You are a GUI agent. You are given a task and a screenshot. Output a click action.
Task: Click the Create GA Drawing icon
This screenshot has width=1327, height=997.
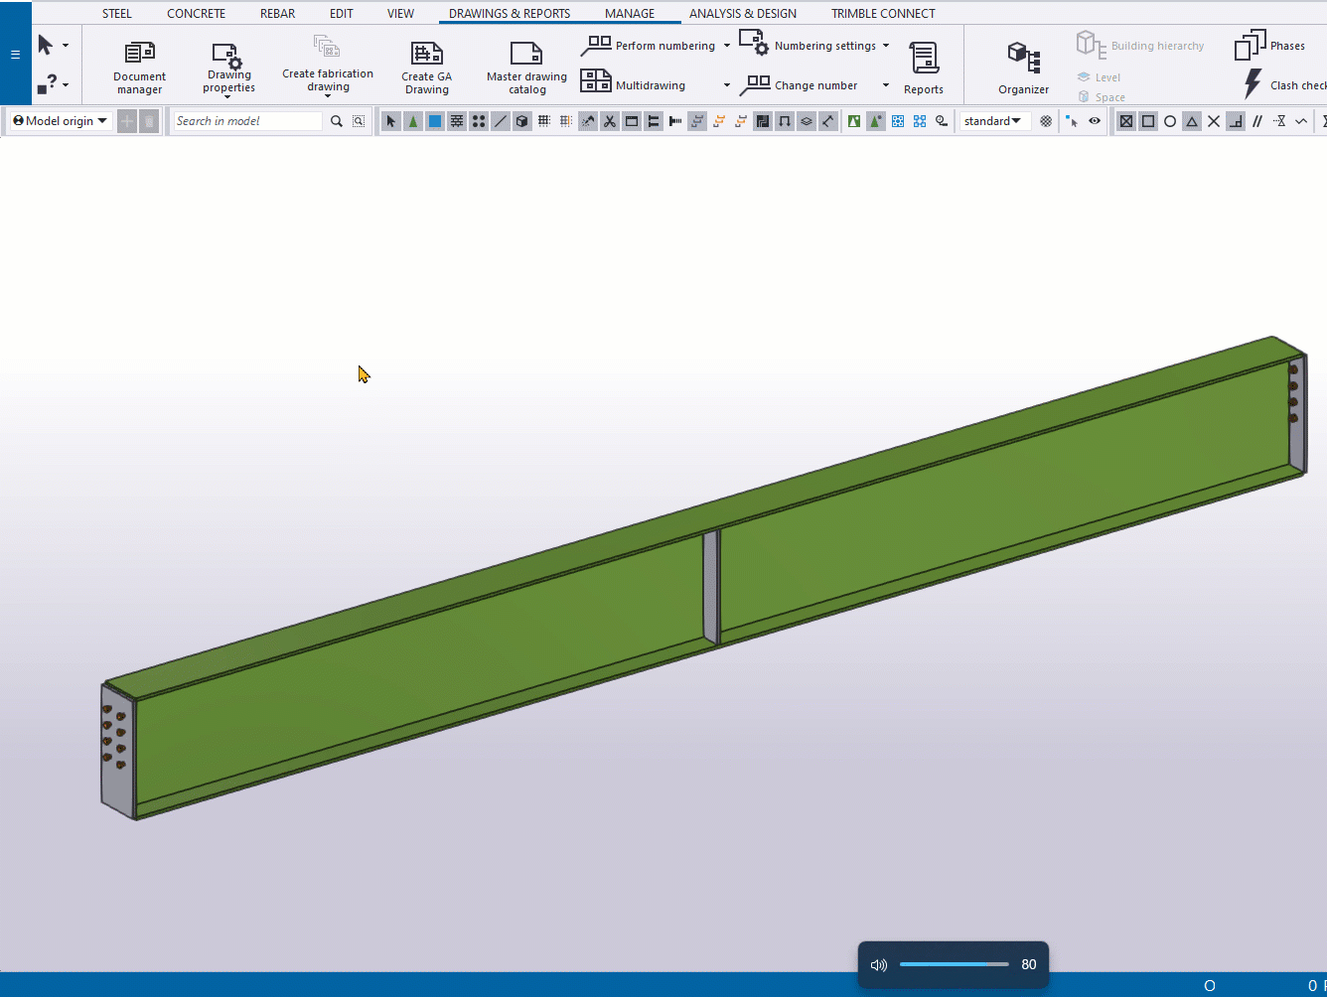coord(426,67)
